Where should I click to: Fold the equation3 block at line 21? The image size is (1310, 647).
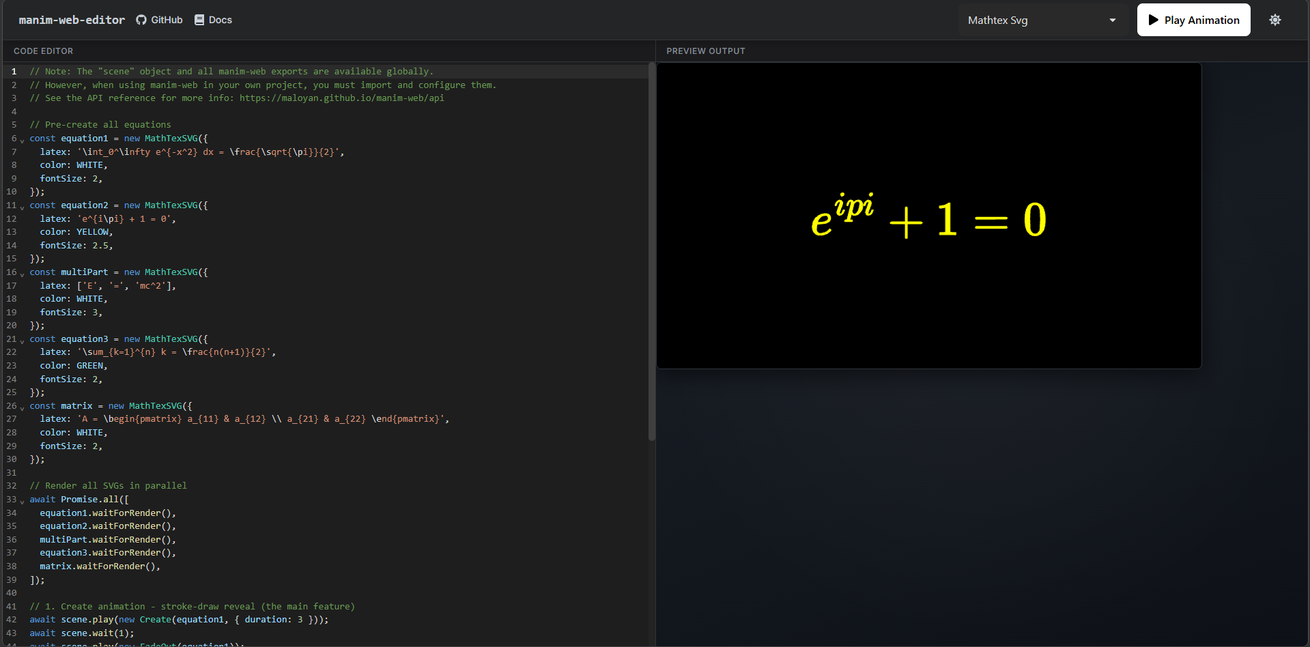22,341
